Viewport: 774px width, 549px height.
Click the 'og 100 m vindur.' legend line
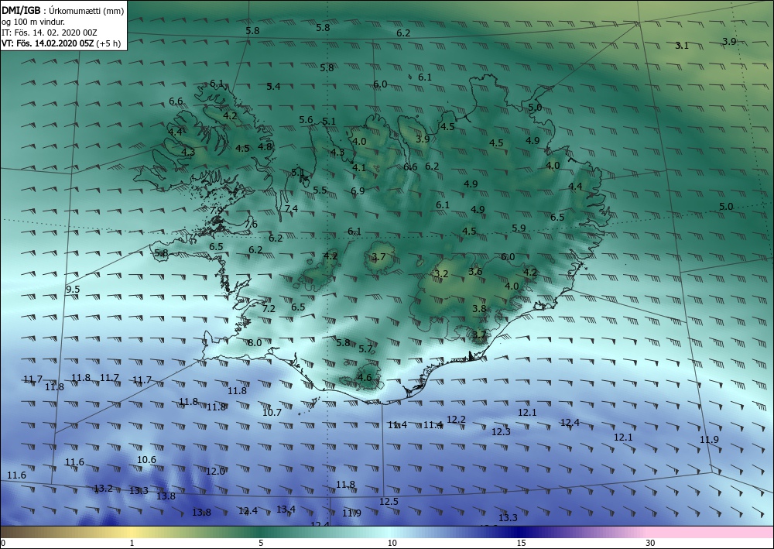click(33, 22)
